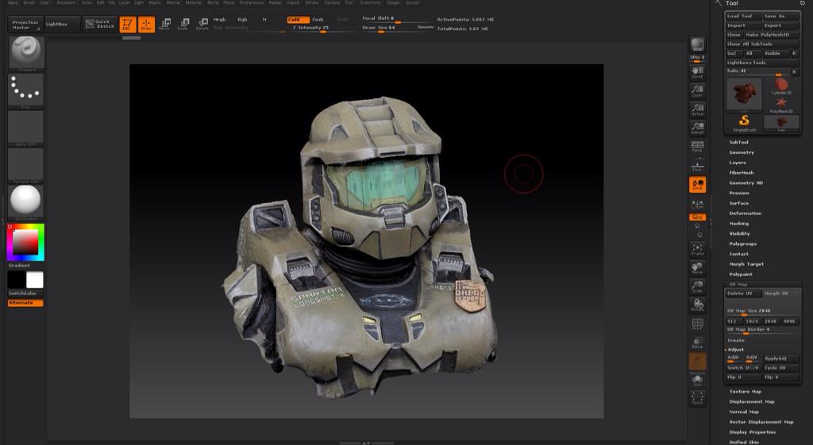813x445 pixels.
Task: Toggle the Floor grid button
Action: [697, 165]
